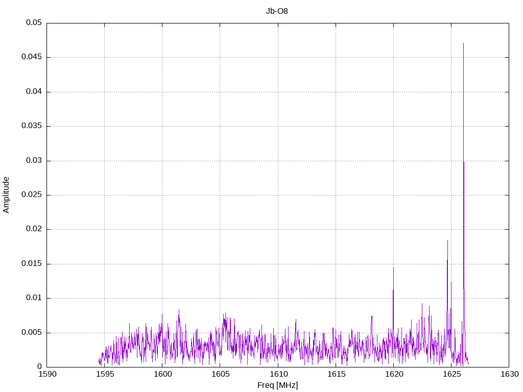The width and height of the screenshot is (523, 392).
Task: Click the spike peak near 1624.7 MHz
Action: point(447,240)
